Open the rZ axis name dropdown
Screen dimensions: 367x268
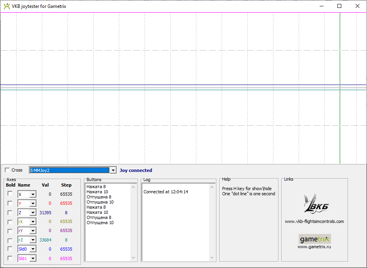point(33,240)
